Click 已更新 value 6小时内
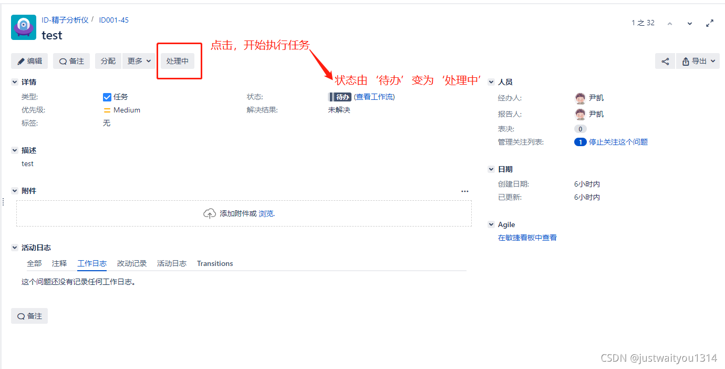The image size is (725, 369). pos(587,197)
